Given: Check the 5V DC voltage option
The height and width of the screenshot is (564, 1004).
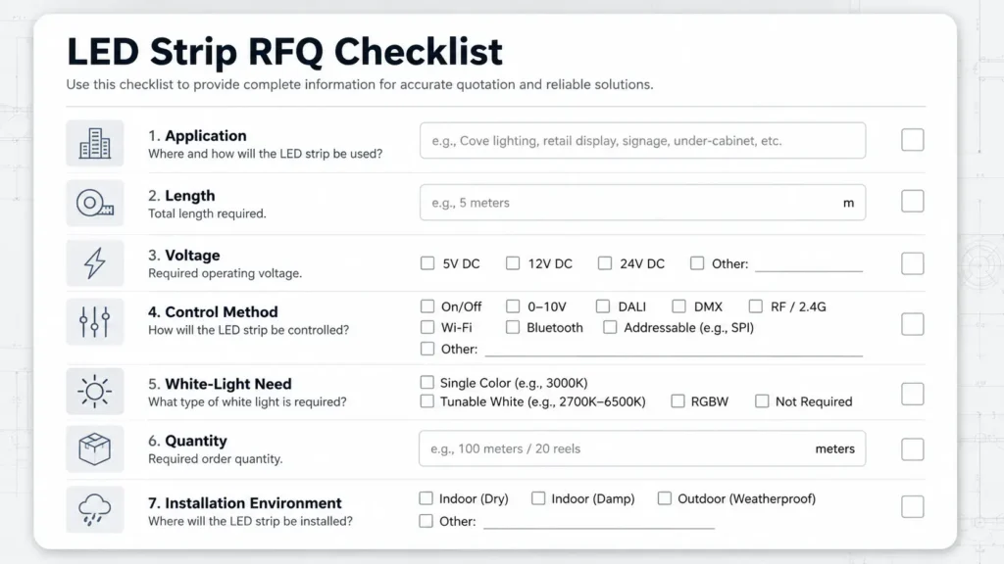Looking at the screenshot, I should pyautogui.click(x=427, y=263).
